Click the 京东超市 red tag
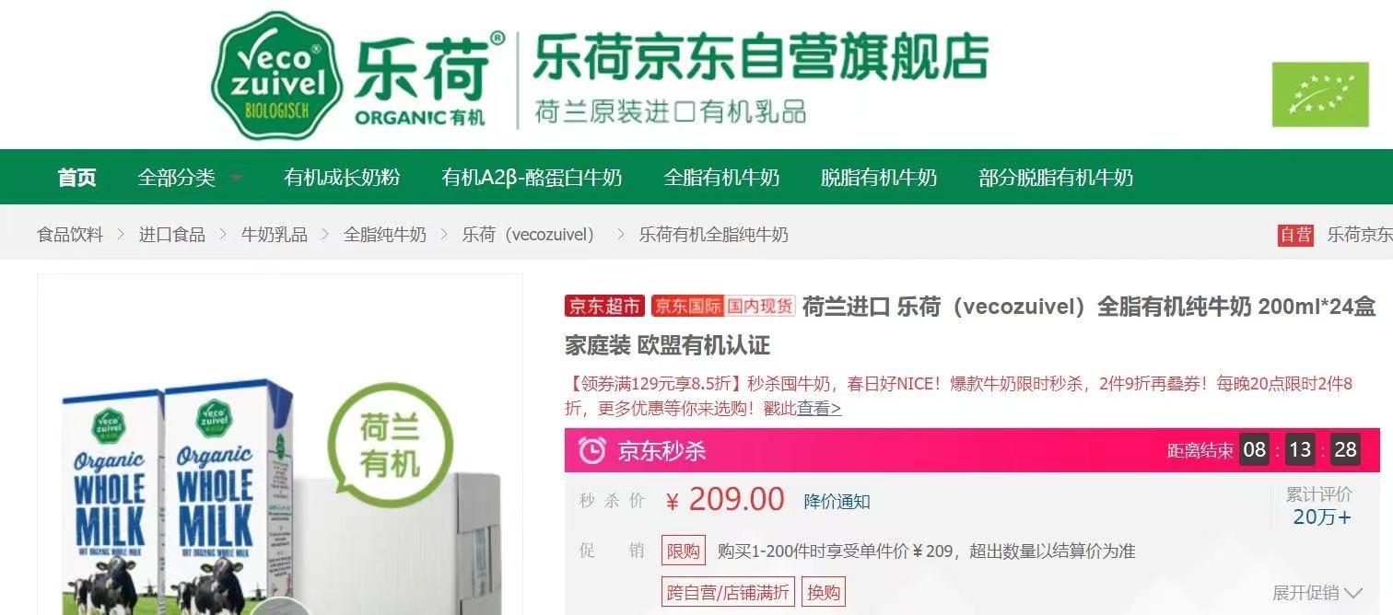This screenshot has height=615, width=1393. (604, 306)
